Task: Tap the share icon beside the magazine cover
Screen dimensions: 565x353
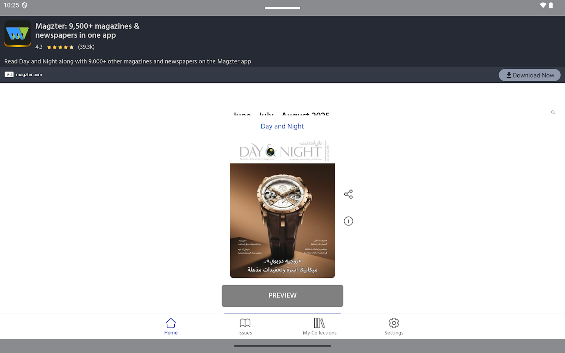Action: [x=348, y=194]
